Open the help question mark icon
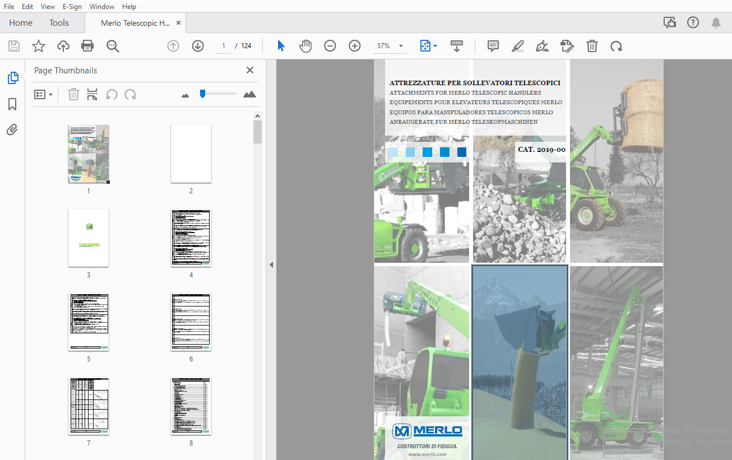The width and height of the screenshot is (732, 460). click(x=693, y=23)
